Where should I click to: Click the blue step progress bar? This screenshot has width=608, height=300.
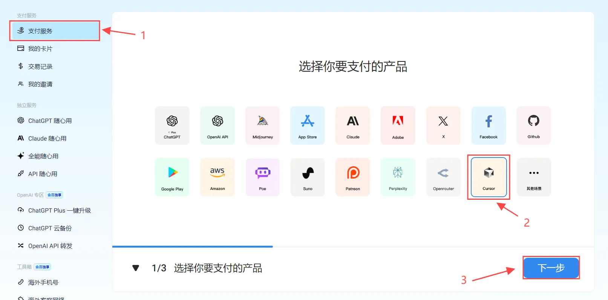[192, 246]
